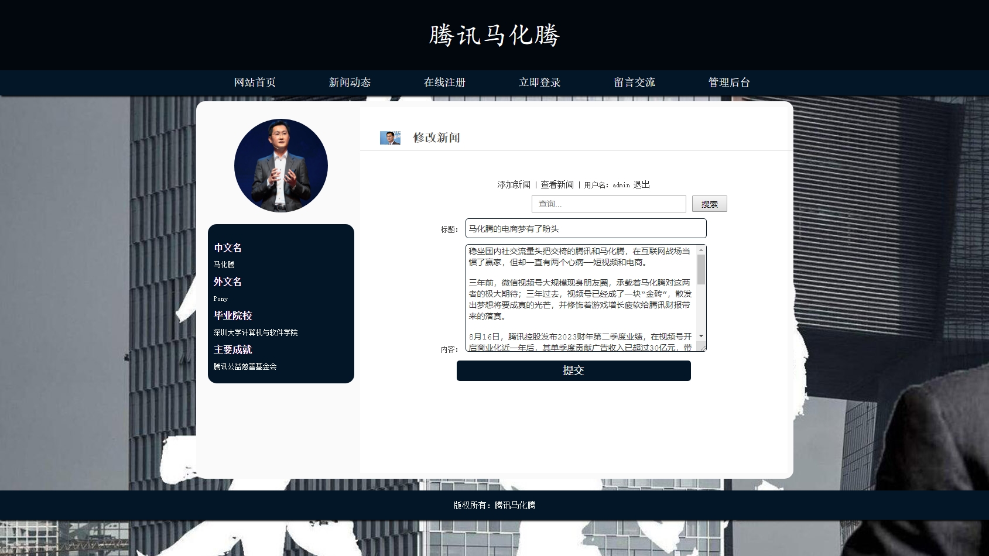Focus the 查询 search input box
This screenshot has width=989, height=556.
click(x=609, y=204)
